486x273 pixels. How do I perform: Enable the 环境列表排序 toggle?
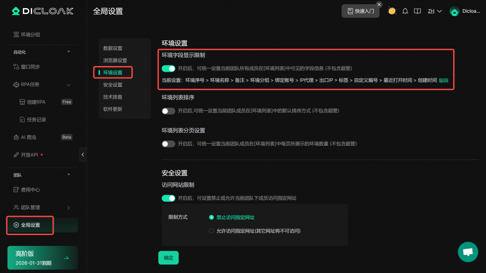point(168,111)
